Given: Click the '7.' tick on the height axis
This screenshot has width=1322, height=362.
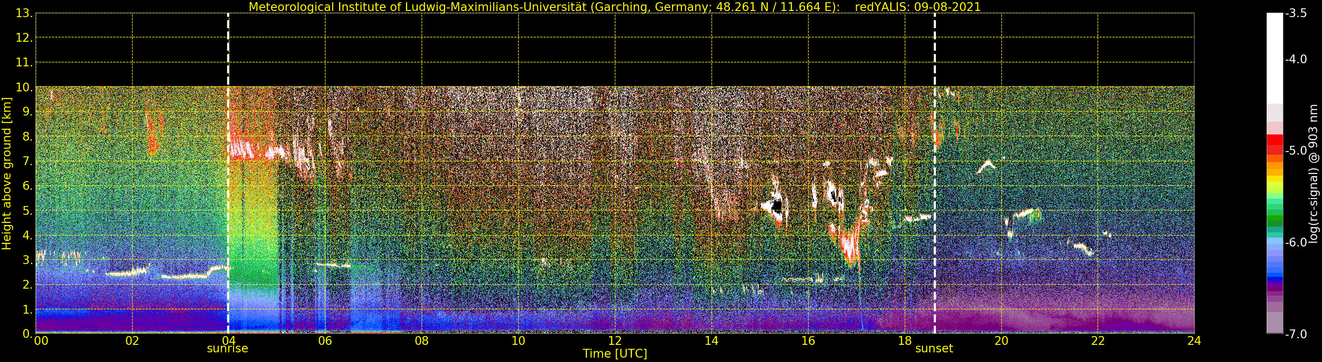Looking at the screenshot, I should click(x=27, y=161).
